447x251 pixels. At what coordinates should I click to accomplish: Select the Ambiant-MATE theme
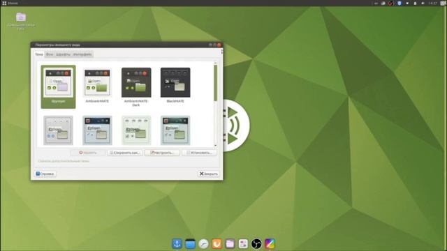(x=97, y=85)
